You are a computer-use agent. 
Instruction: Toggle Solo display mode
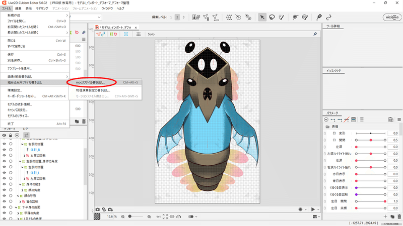[151, 34]
